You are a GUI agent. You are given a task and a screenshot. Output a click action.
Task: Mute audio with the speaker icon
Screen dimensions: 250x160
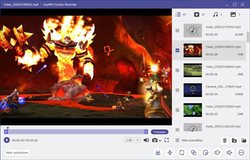tap(146, 140)
